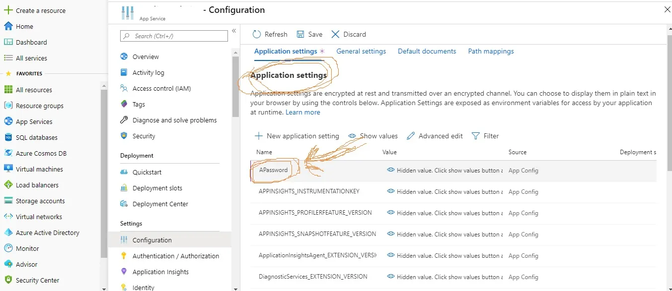Reveal hidden value for APassword

(391, 170)
